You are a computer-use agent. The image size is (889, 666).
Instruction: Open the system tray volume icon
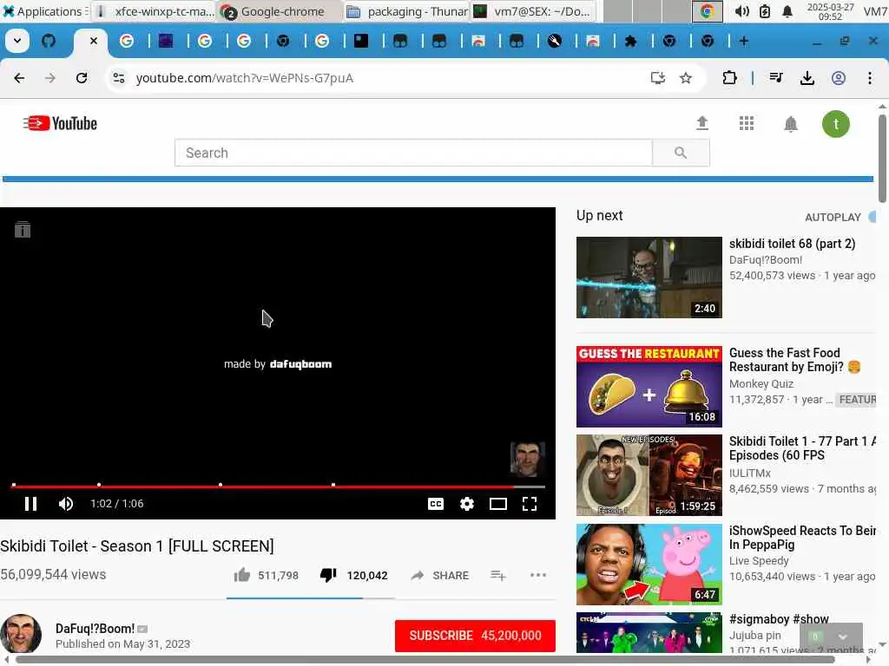742,11
